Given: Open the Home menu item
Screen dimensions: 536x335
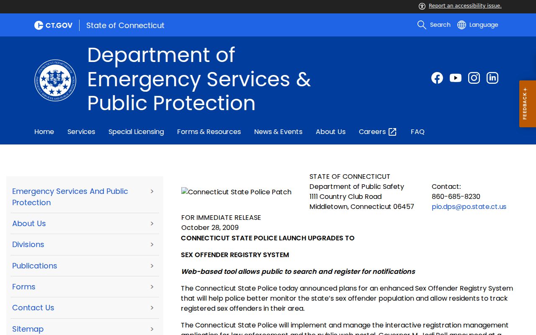Looking at the screenshot, I should click(44, 132).
